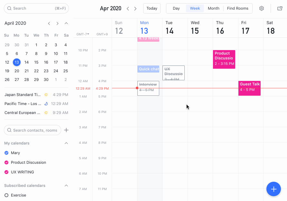The image size is (287, 201).
Task: Go to next week arrow in header
Action: (x=135, y=9)
